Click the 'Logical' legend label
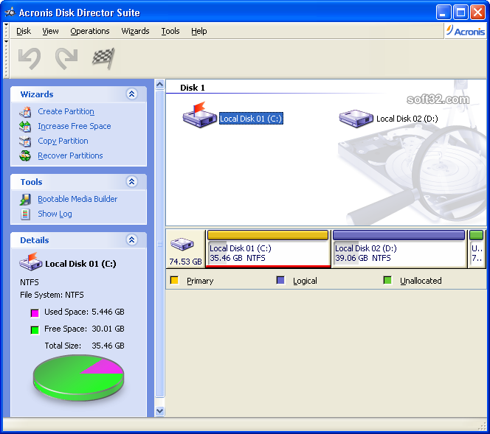Viewport: 490px width, 434px height. pos(305,281)
